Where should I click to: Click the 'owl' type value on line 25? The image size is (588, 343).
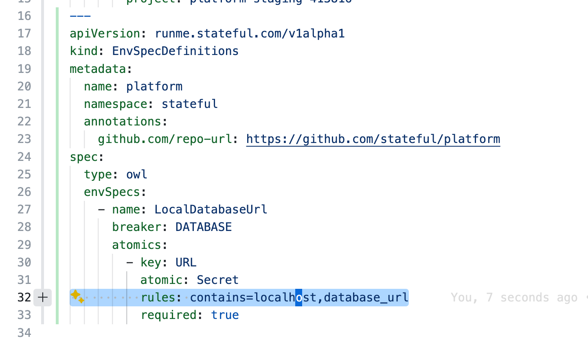point(136,174)
